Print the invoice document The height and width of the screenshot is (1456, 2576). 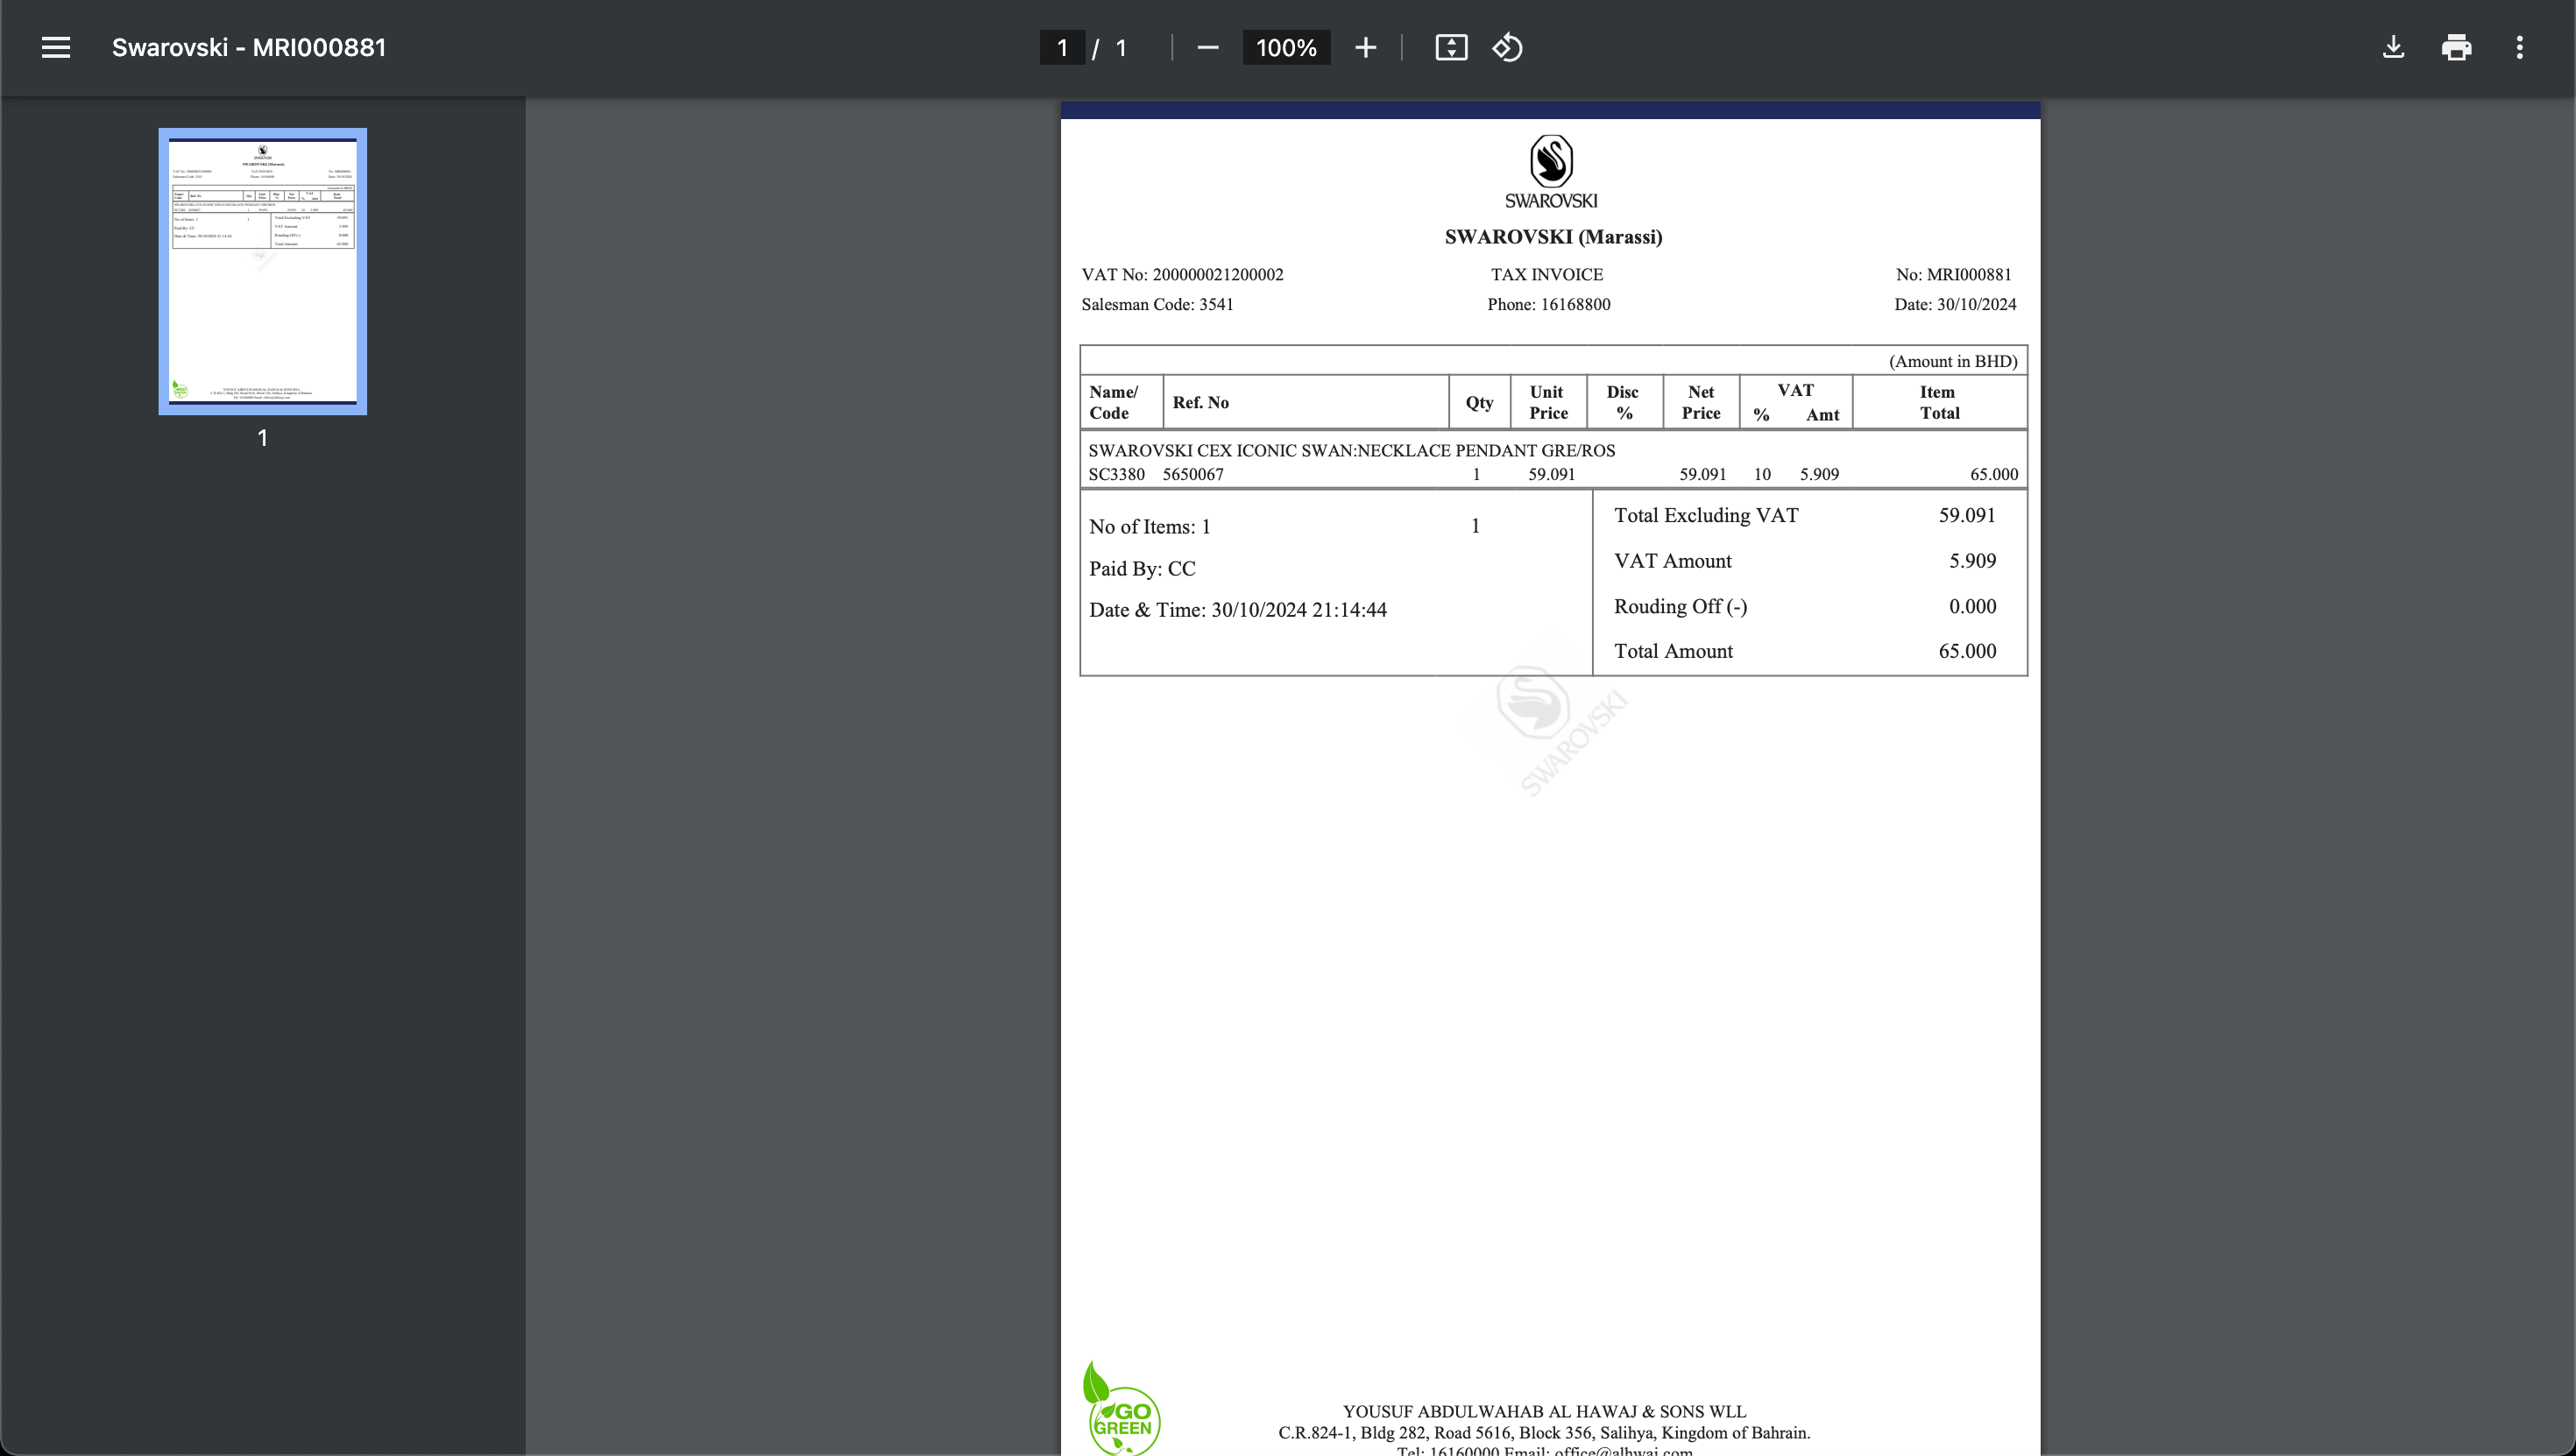(x=2456, y=47)
